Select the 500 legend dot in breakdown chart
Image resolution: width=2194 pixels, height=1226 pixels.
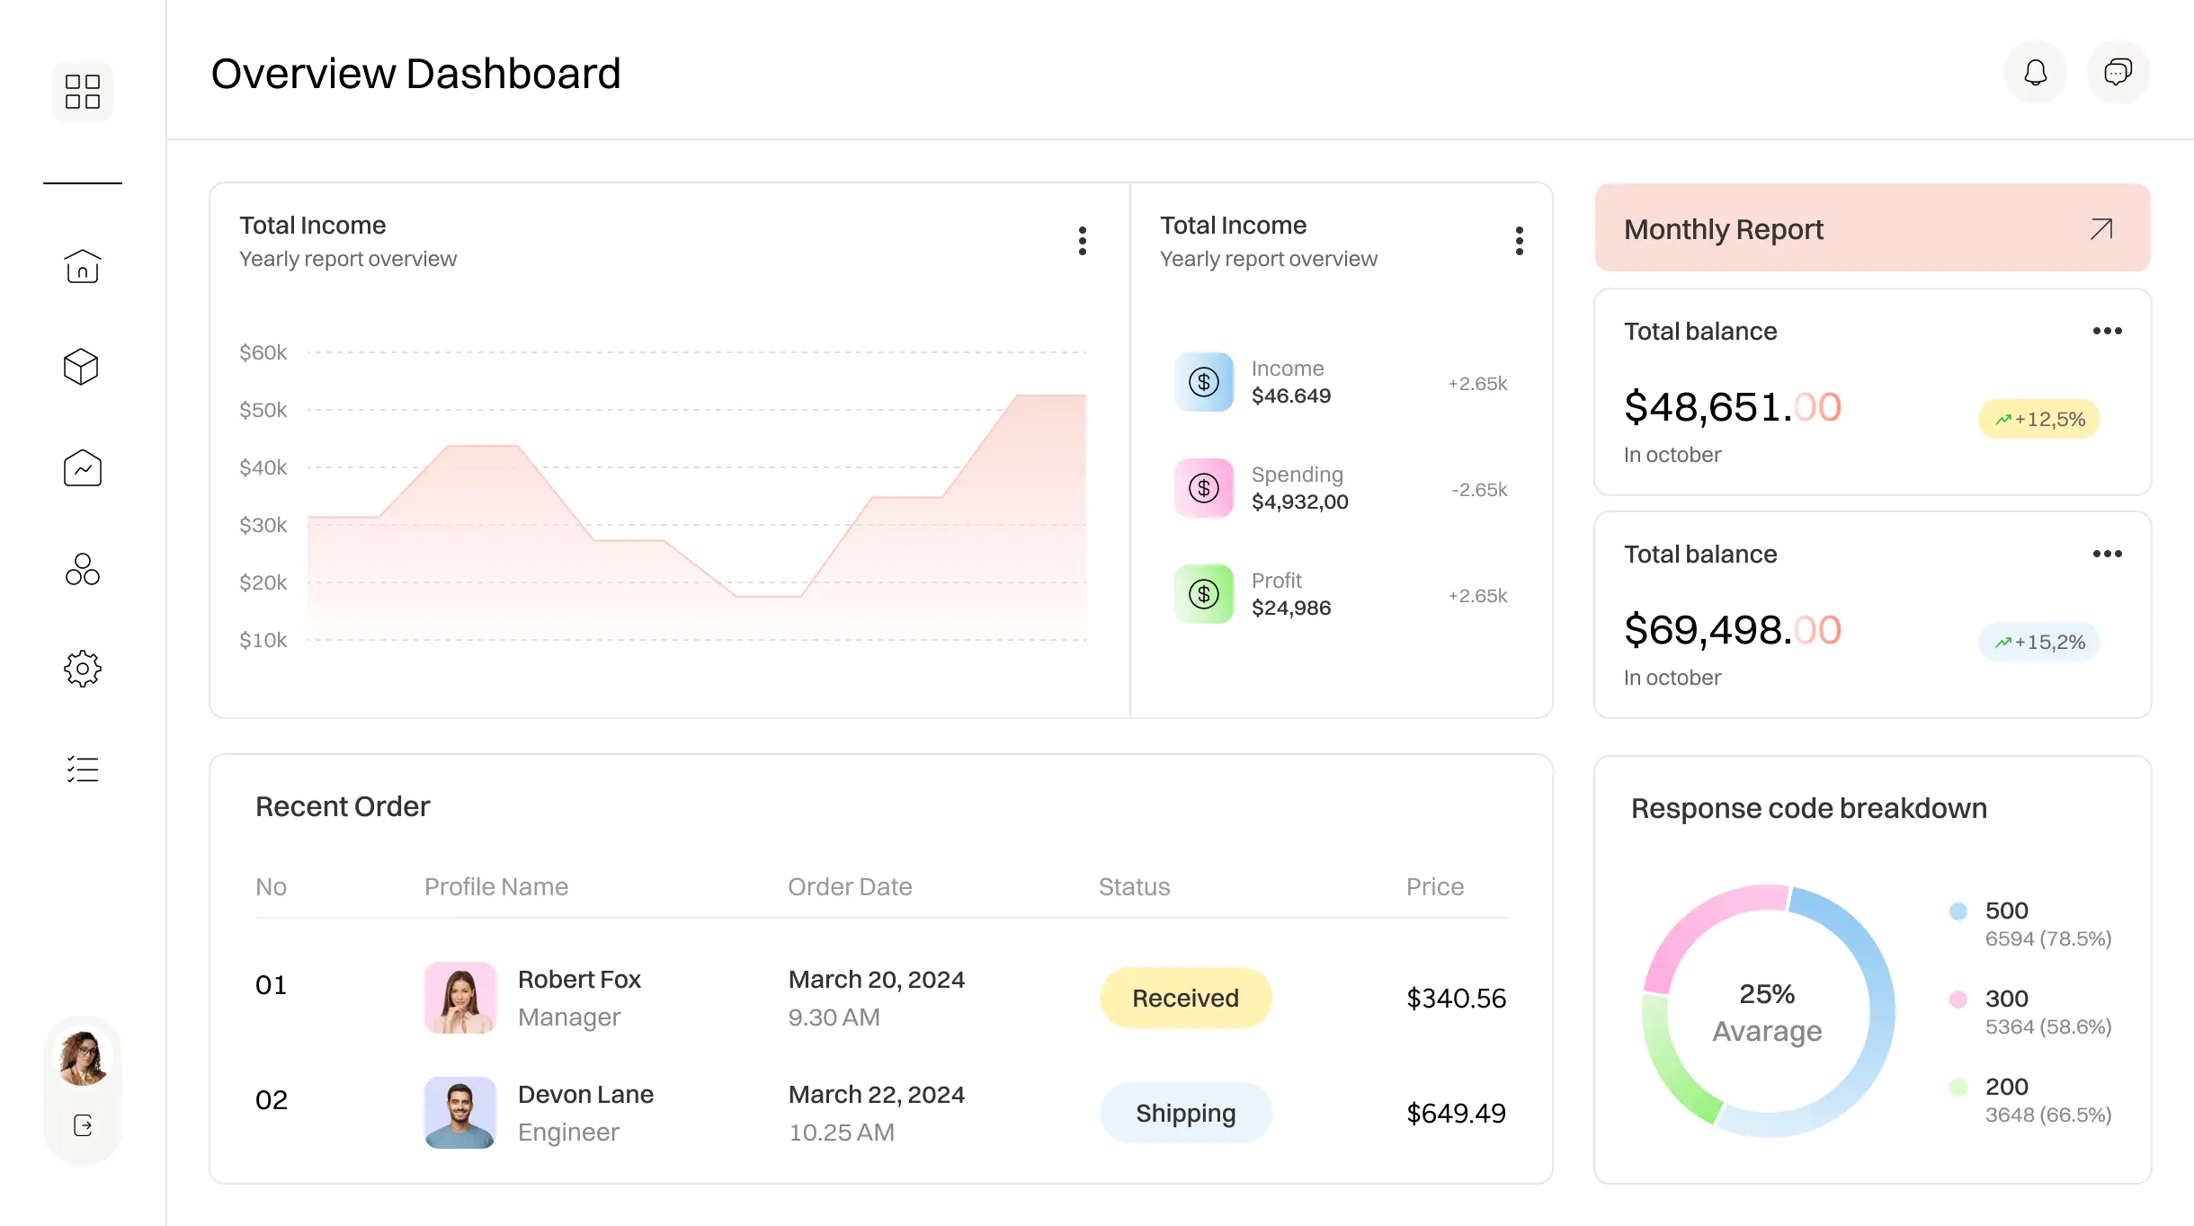click(1958, 911)
